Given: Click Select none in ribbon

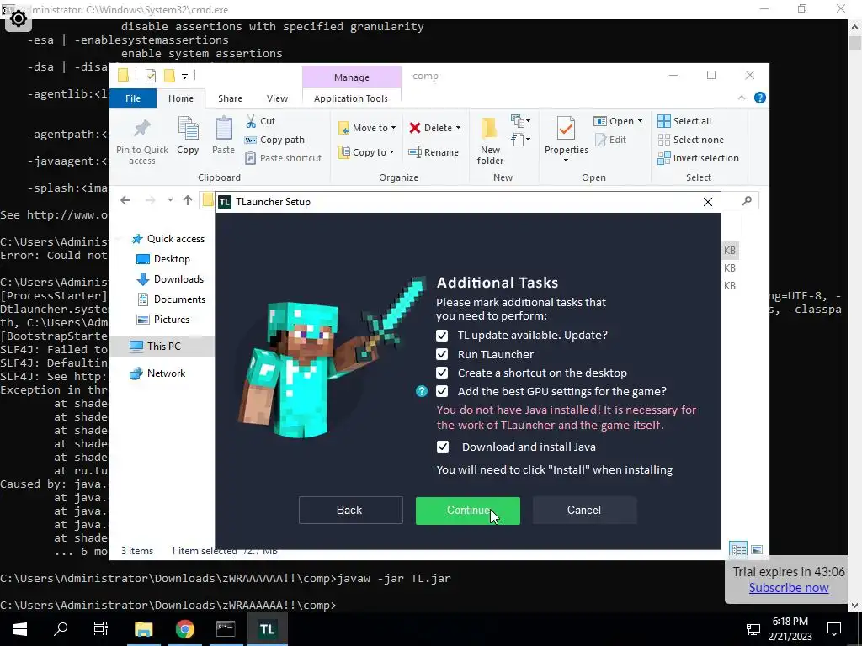Looking at the screenshot, I should pyautogui.click(x=691, y=140).
